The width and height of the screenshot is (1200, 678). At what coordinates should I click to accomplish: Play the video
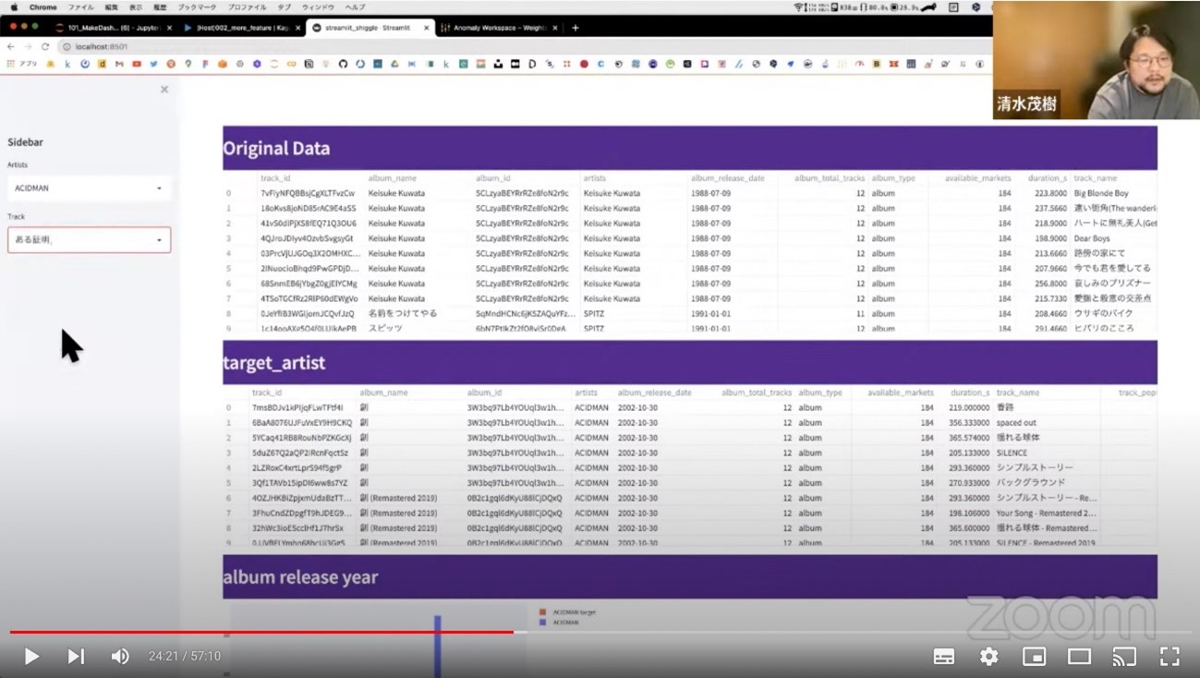[x=31, y=657]
